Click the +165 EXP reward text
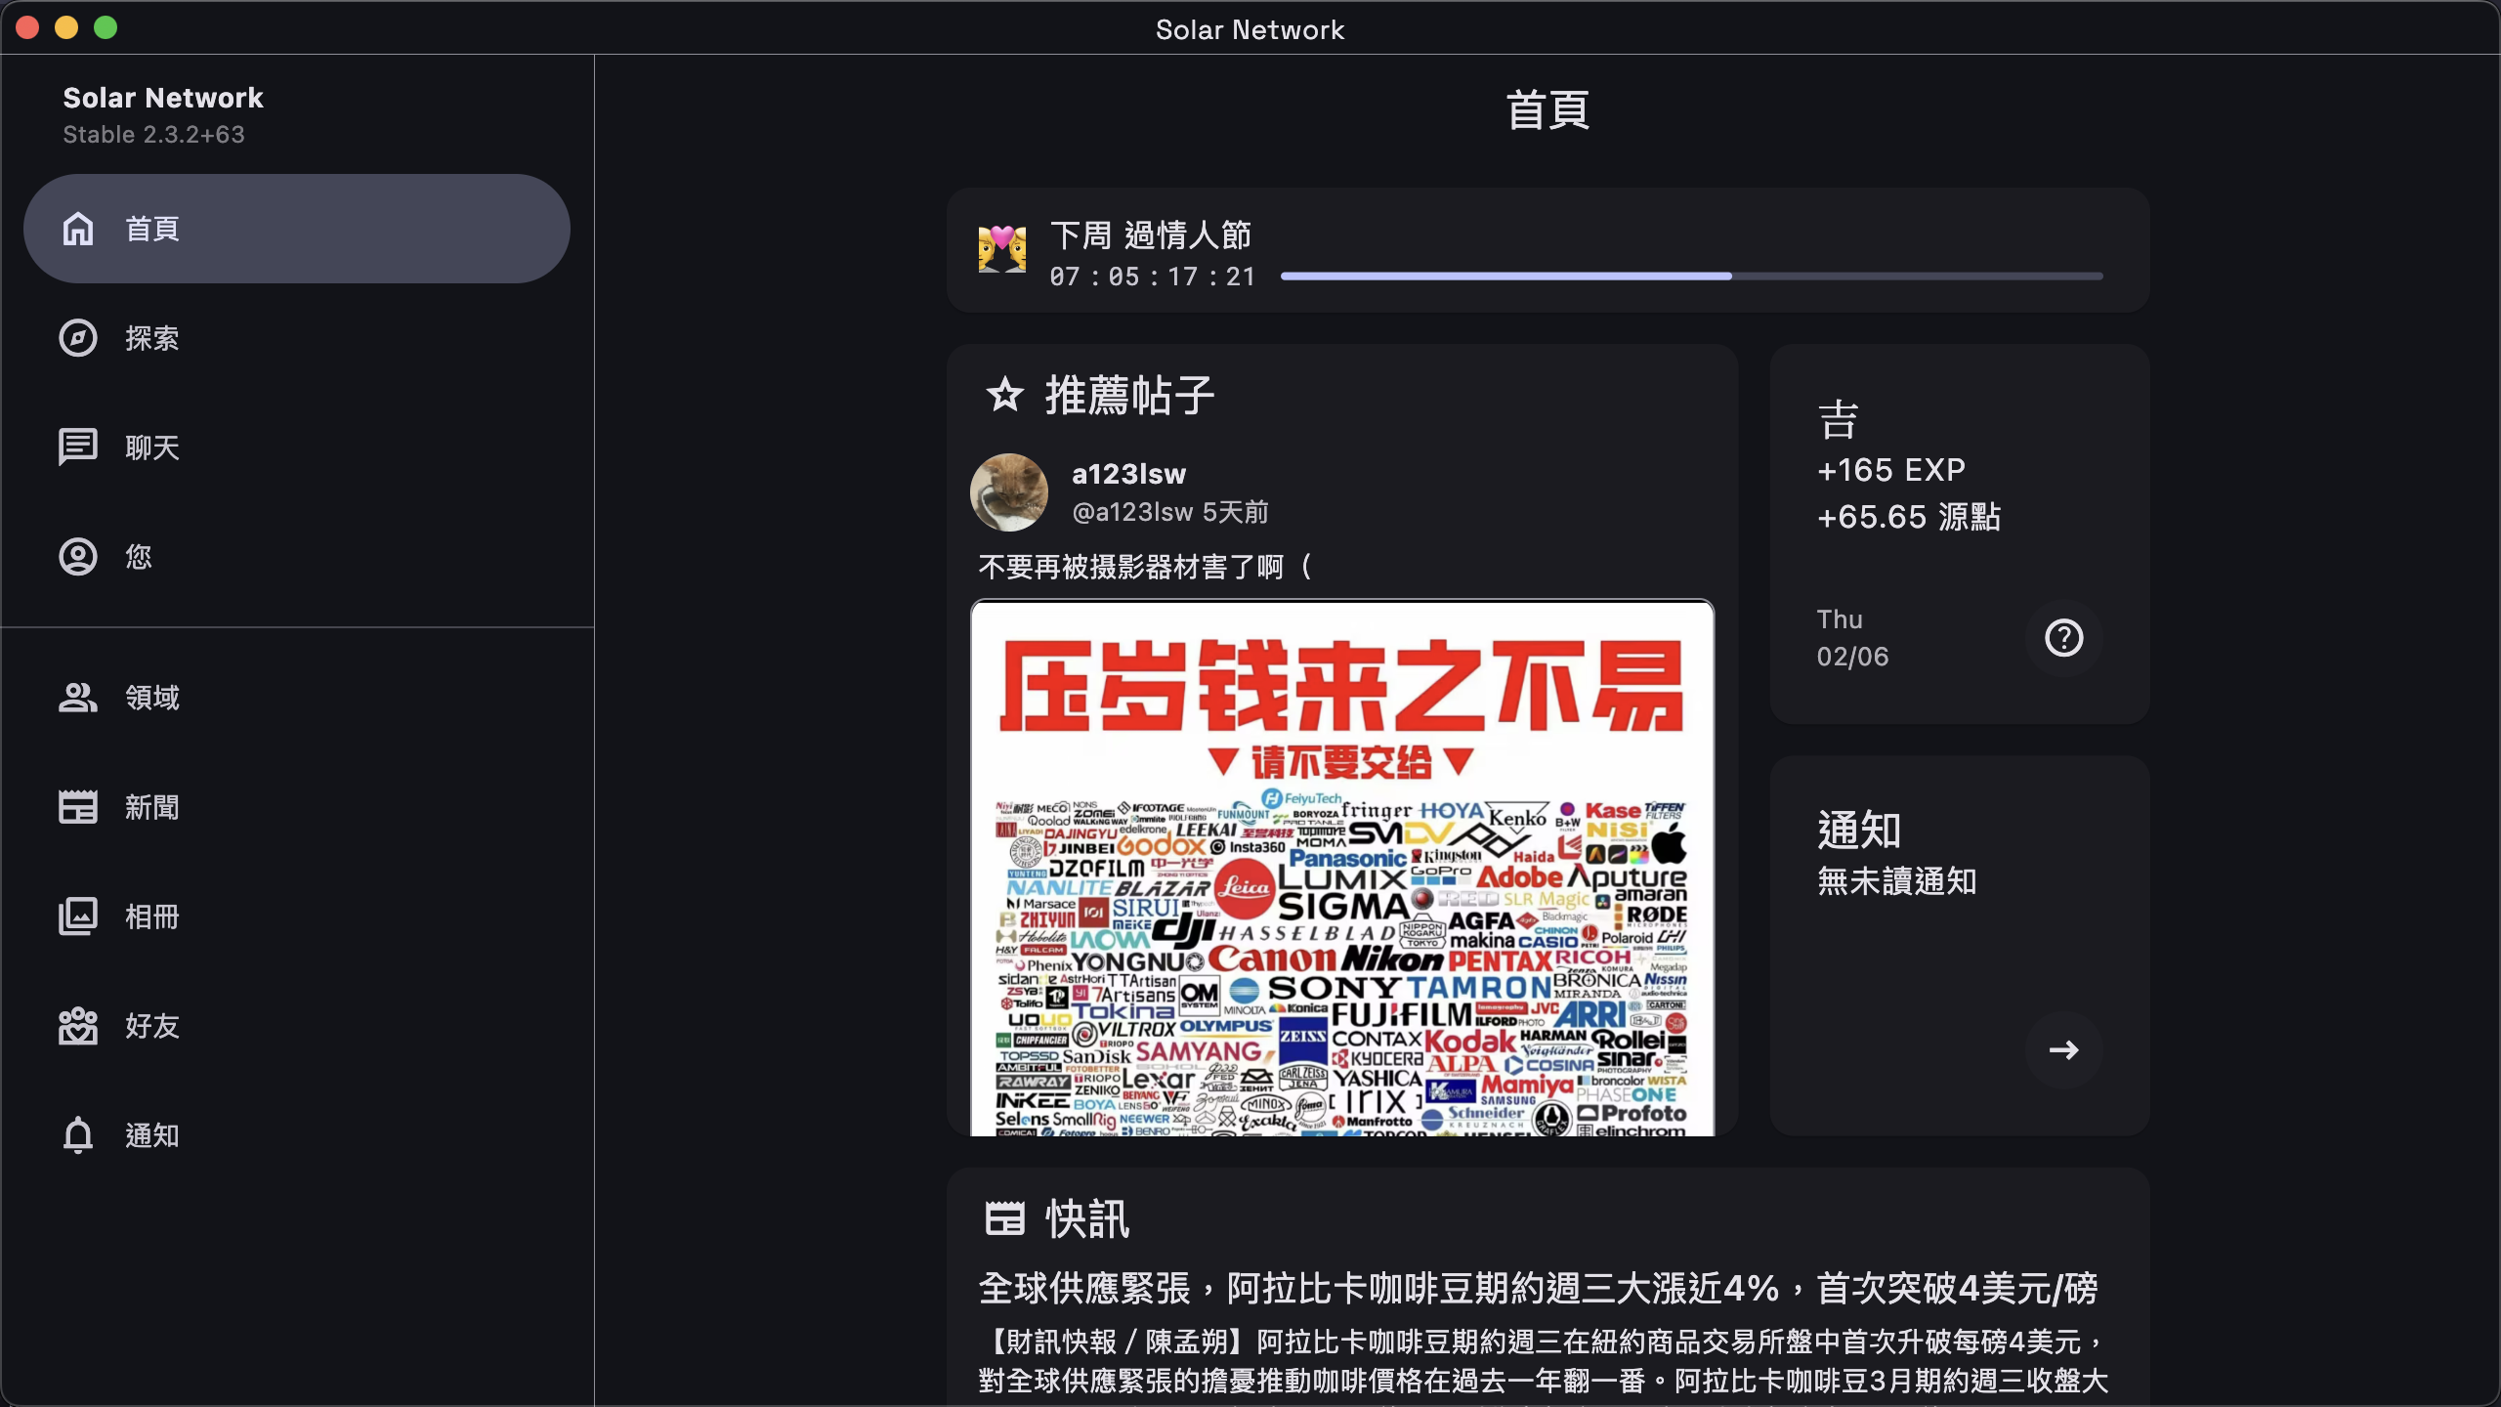The height and width of the screenshot is (1407, 2501). (x=1891, y=470)
